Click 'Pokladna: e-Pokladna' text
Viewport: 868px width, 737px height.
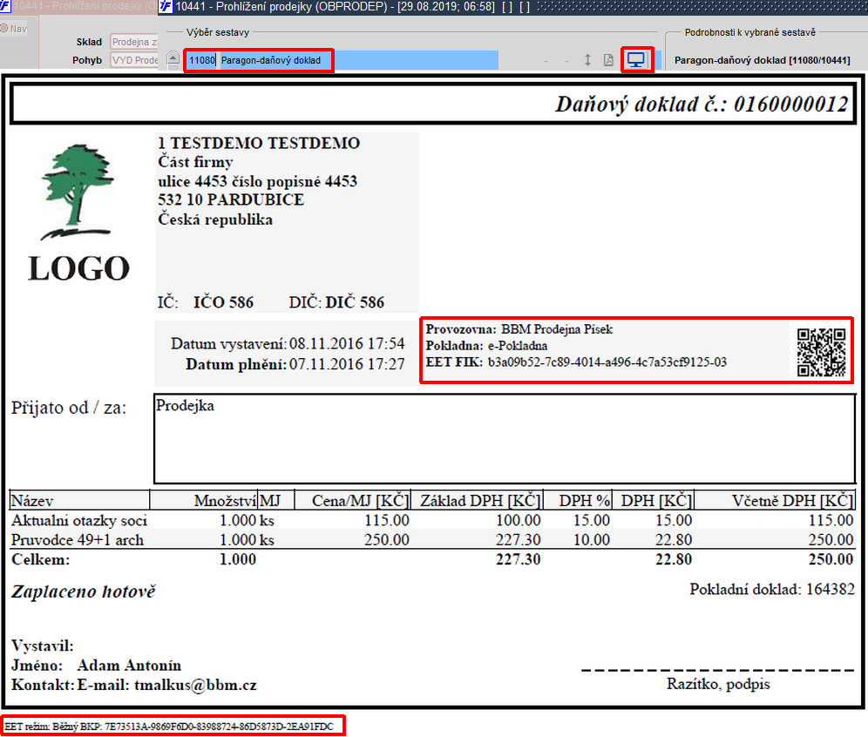(486, 346)
